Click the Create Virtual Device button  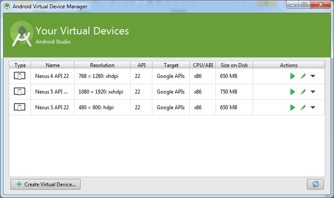pos(45,184)
